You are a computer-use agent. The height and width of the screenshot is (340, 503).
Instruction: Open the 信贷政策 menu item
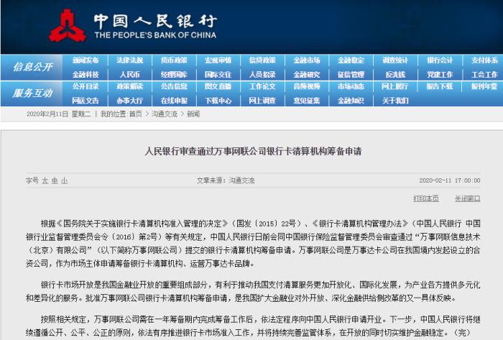(x=262, y=60)
